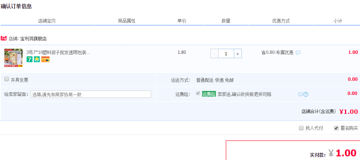Click the green shield guarantee icon

click(37, 59)
